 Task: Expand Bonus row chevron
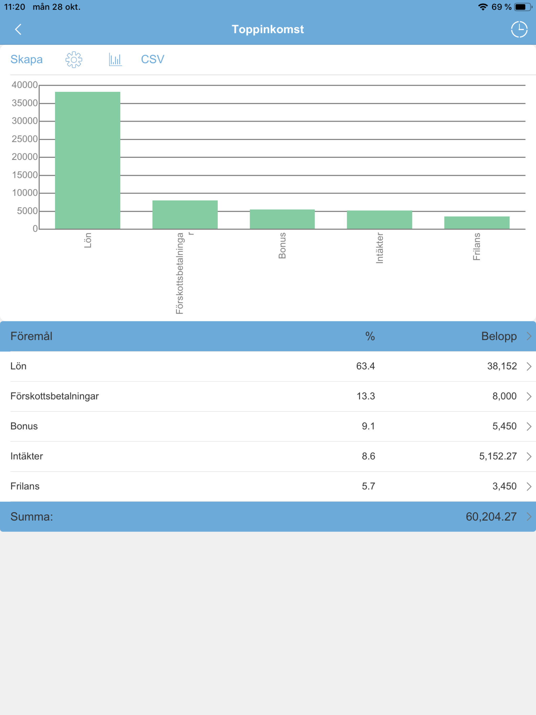tap(529, 426)
